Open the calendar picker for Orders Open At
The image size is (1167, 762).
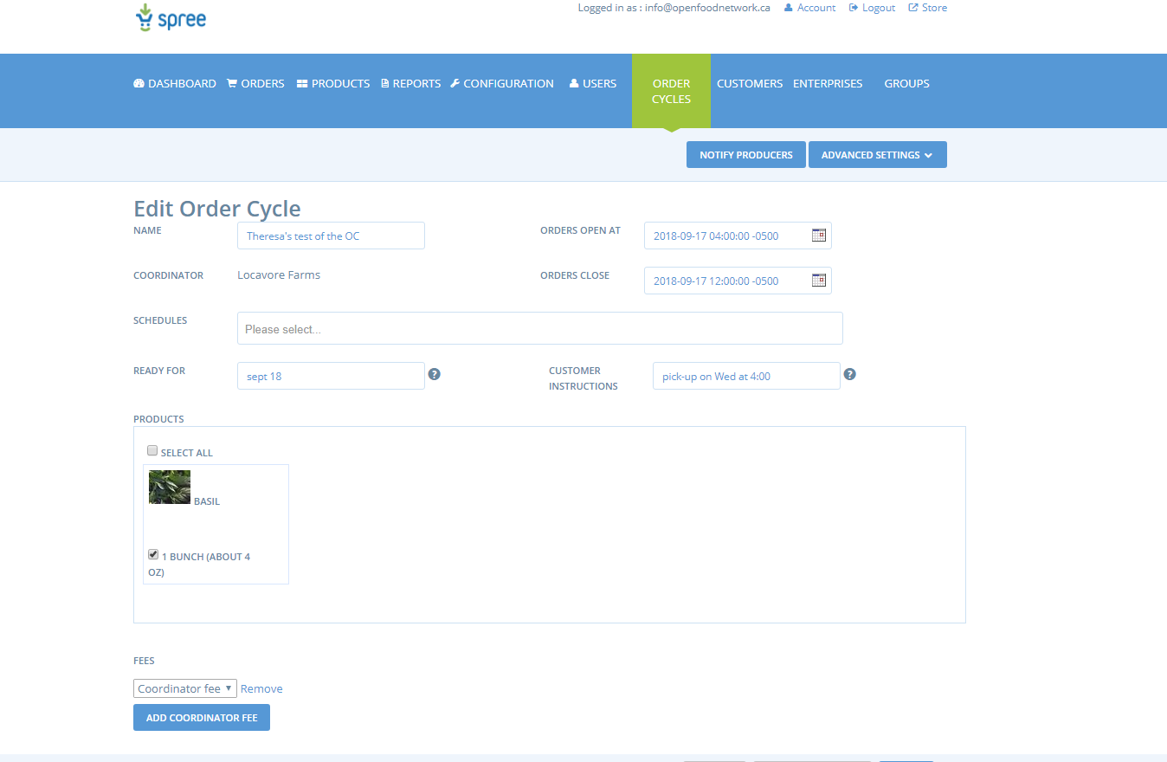tap(818, 235)
